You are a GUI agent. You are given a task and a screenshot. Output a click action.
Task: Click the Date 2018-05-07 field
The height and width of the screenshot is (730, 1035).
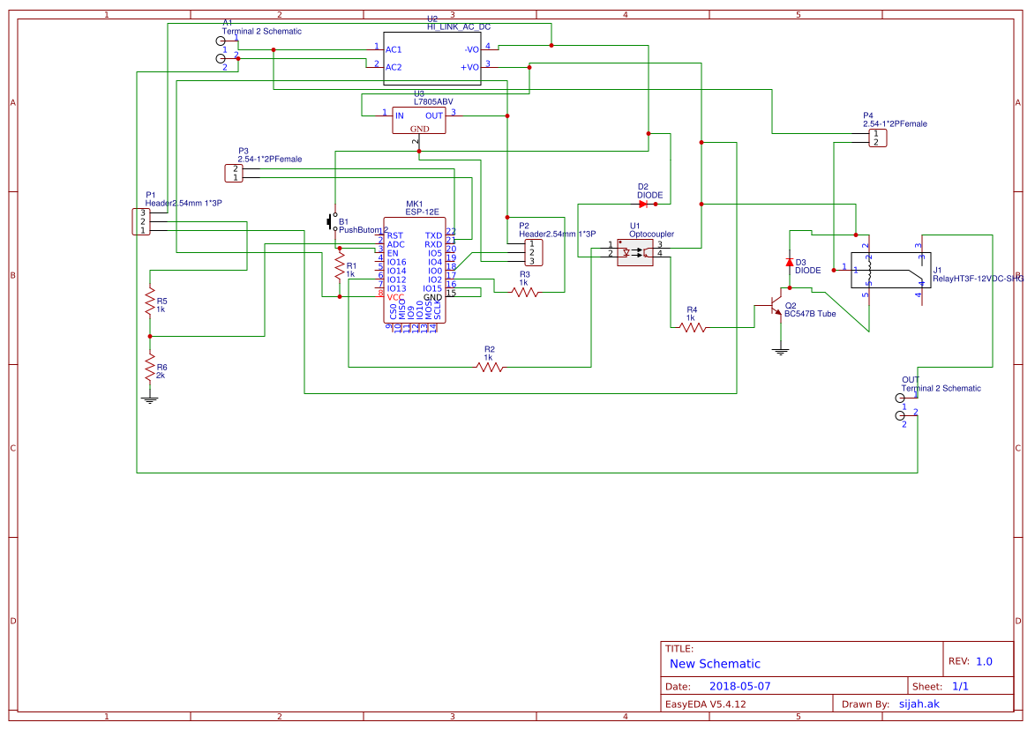click(737, 685)
